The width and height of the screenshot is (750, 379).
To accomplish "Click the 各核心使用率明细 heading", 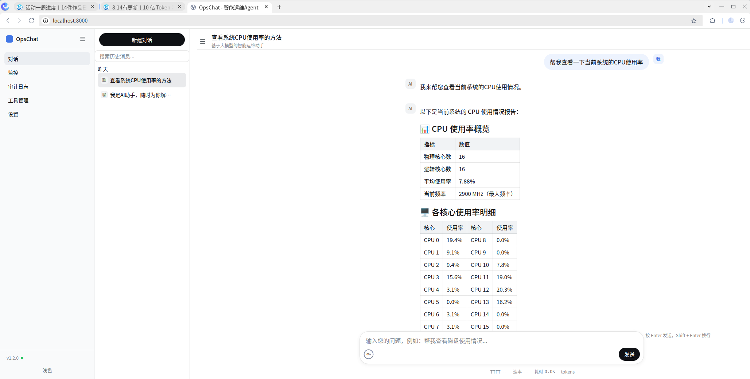I will tap(458, 212).
